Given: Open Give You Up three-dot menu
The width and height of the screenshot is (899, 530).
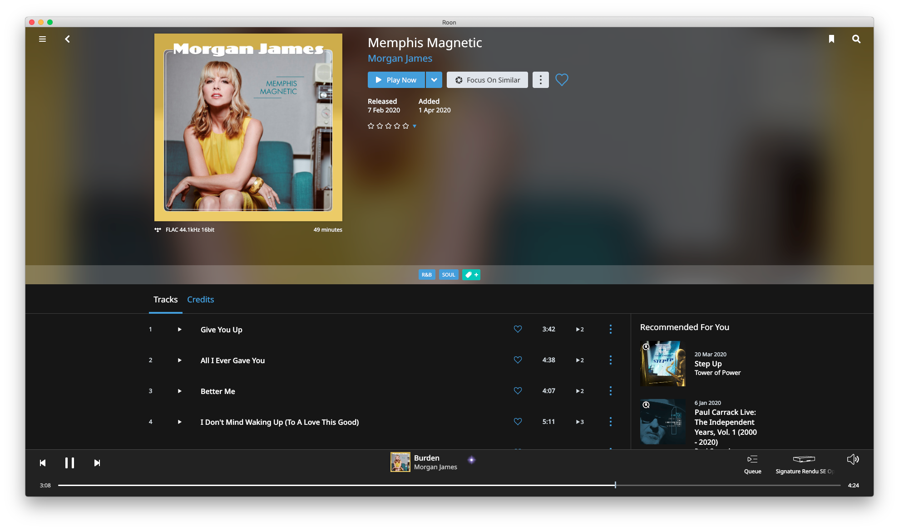Looking at the screenshot, I should coord(611,329).
